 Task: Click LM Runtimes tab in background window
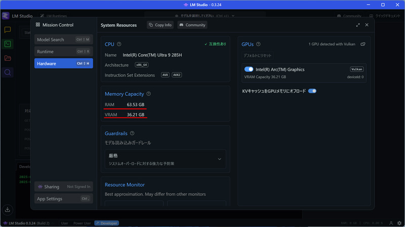tap(54, 16)
